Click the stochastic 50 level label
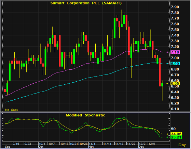The height and width of the screenshot is (149, 191). tap(173, 129)
